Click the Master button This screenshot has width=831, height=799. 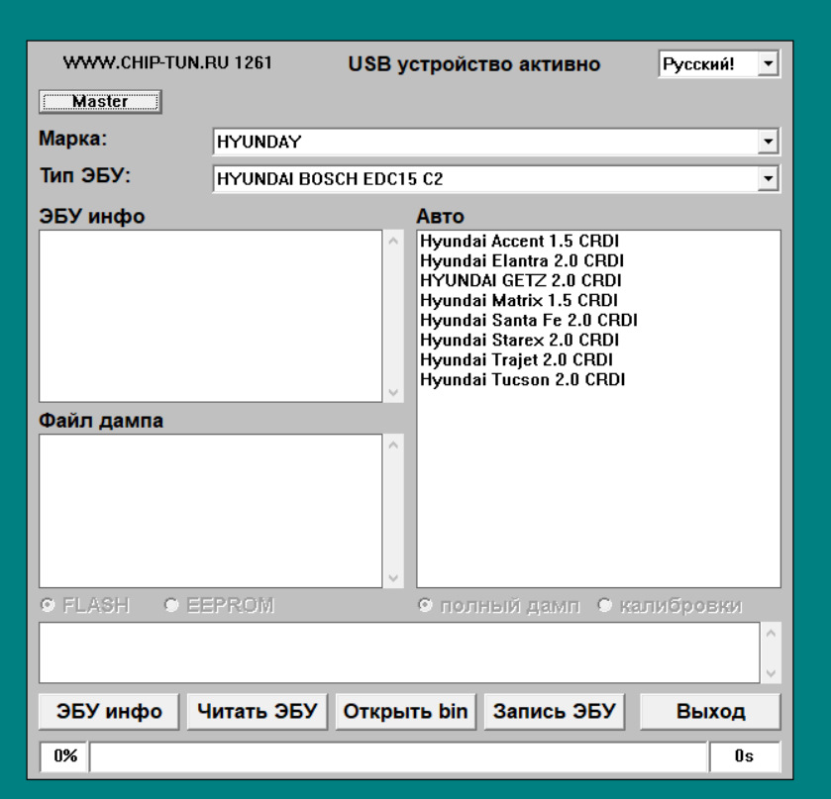coord(100,101)
